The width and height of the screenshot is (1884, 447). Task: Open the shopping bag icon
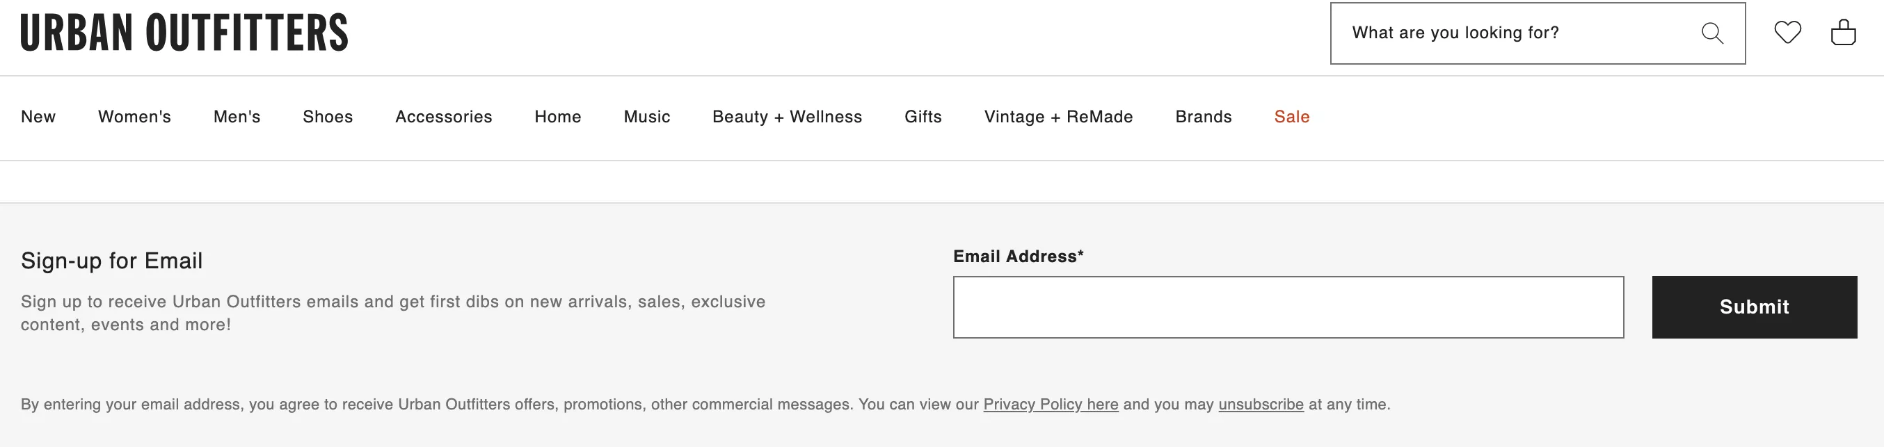pos(1843,32)
